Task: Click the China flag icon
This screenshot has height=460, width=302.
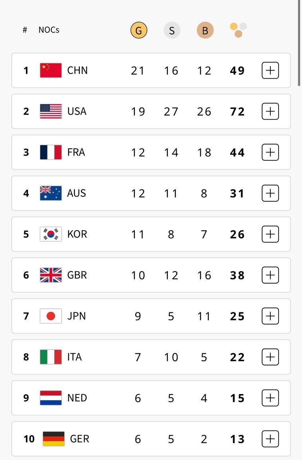Action: [51, 70]
